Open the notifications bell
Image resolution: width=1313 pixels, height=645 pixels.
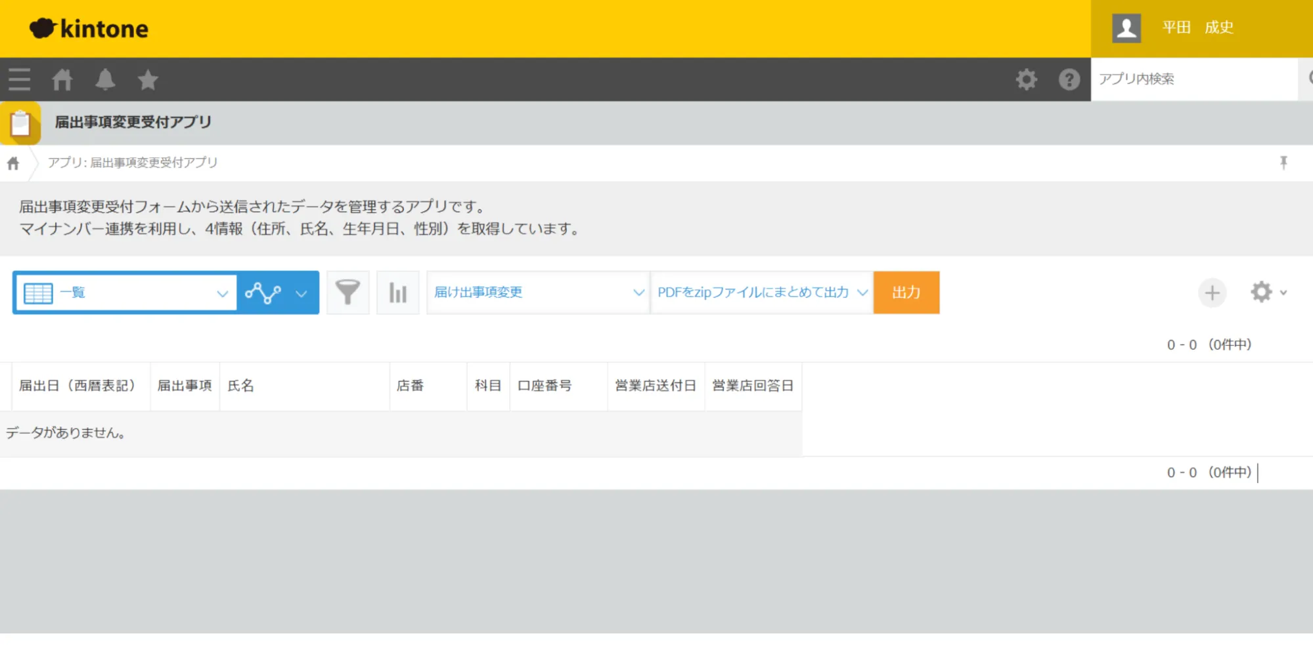click(x=105, y=79)
